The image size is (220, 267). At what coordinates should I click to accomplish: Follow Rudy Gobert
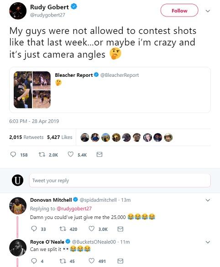click(179, 11)
